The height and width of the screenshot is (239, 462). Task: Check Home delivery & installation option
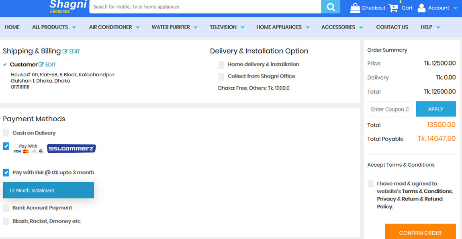[x=221, y=65]
